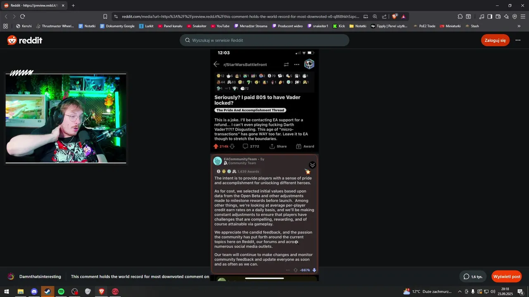This screenshot has width=529, height=297.
Task: Click the Reddit search field
Action: point(264,40)
